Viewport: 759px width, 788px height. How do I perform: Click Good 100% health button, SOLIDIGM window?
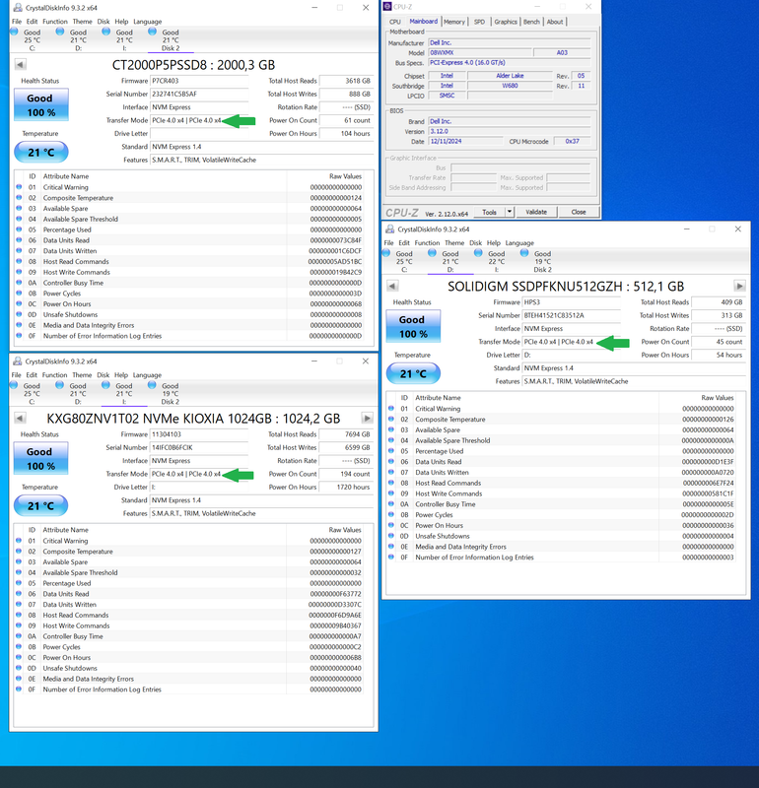(413, 326)
